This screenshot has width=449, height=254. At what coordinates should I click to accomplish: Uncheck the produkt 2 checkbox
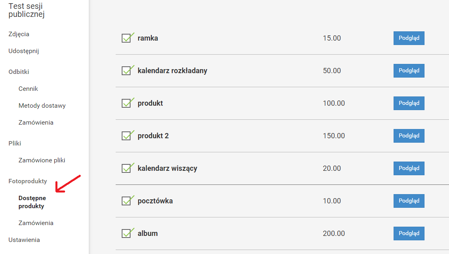pyautogui.click(x=126, y=136)
